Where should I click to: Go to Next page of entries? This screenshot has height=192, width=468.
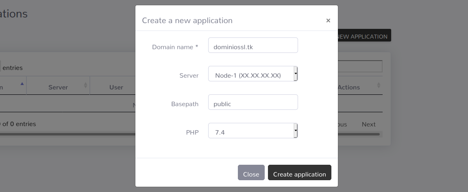point(369,124)
